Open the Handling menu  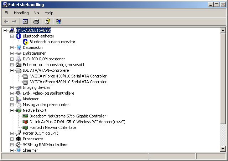(21, 13)
